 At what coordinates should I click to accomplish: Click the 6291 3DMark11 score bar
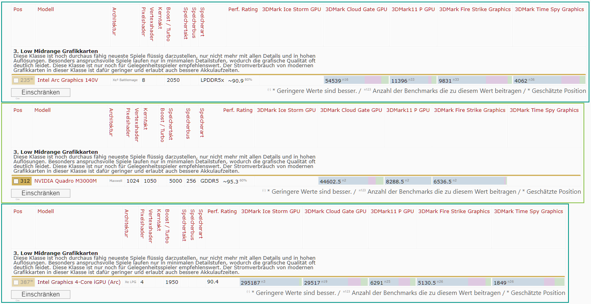point(392,282)
